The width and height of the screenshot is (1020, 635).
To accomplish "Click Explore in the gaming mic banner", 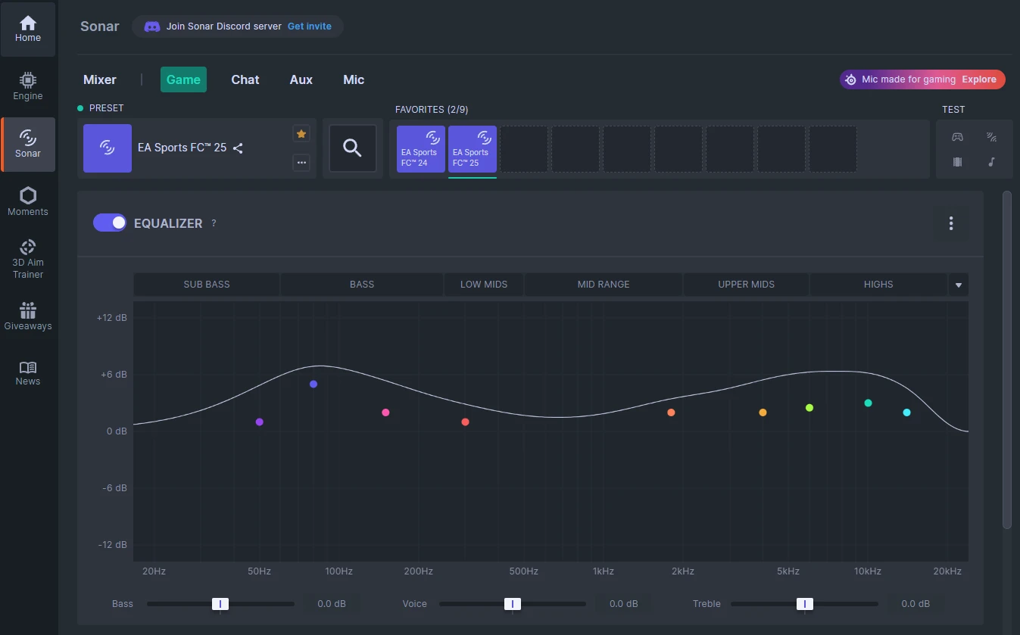I will coord(979,79).
